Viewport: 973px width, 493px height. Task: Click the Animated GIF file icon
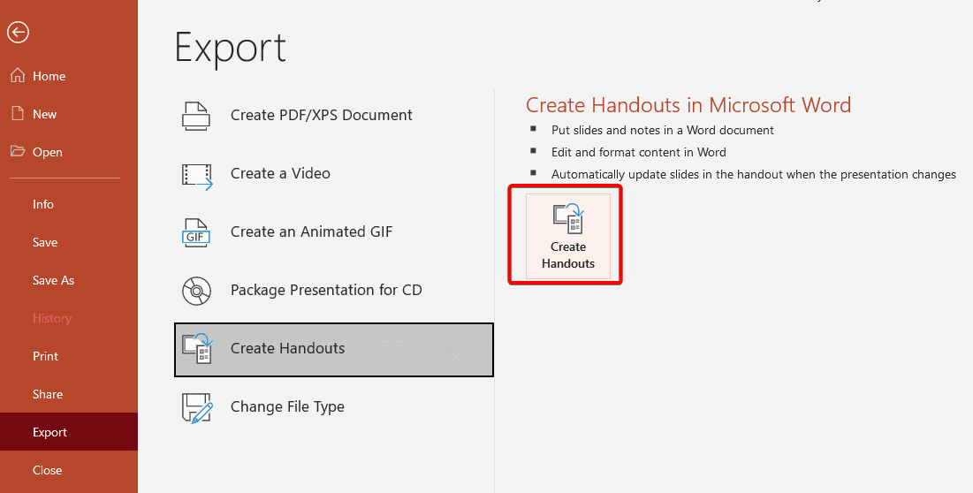(196, 232)
